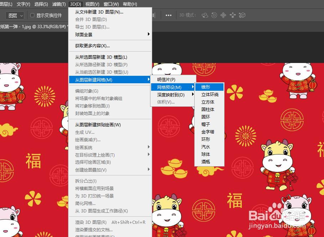Select the 3D rotate object mode icon

coord(205,15)
